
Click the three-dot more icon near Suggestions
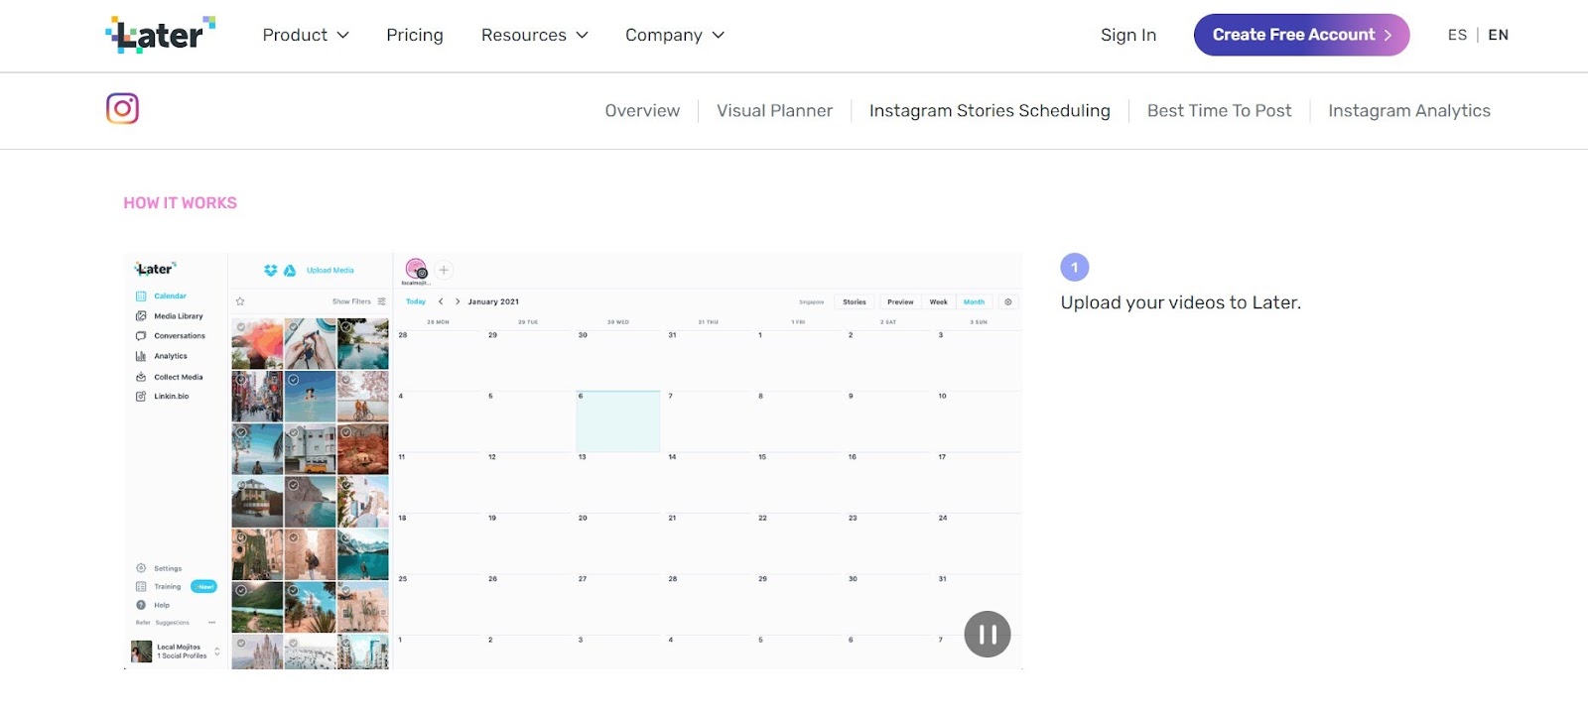(211, 623)
